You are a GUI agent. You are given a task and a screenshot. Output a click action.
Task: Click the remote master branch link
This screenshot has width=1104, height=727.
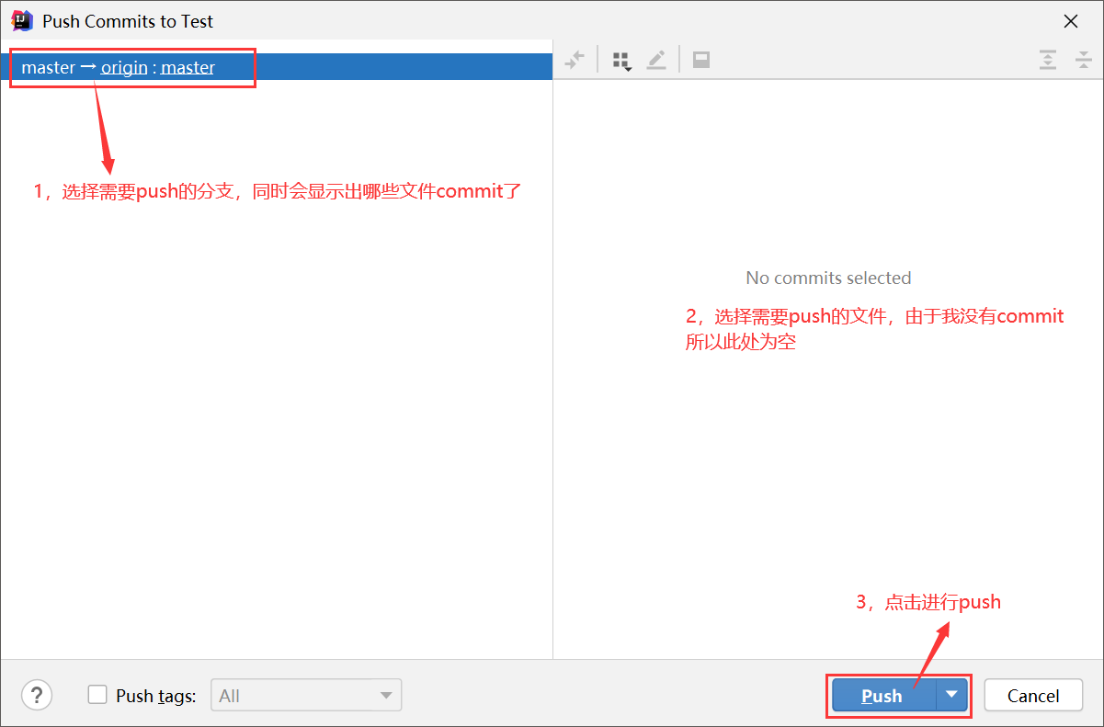click(188, 67)
